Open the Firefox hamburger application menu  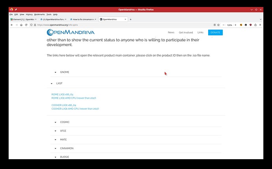pos(260,25)
